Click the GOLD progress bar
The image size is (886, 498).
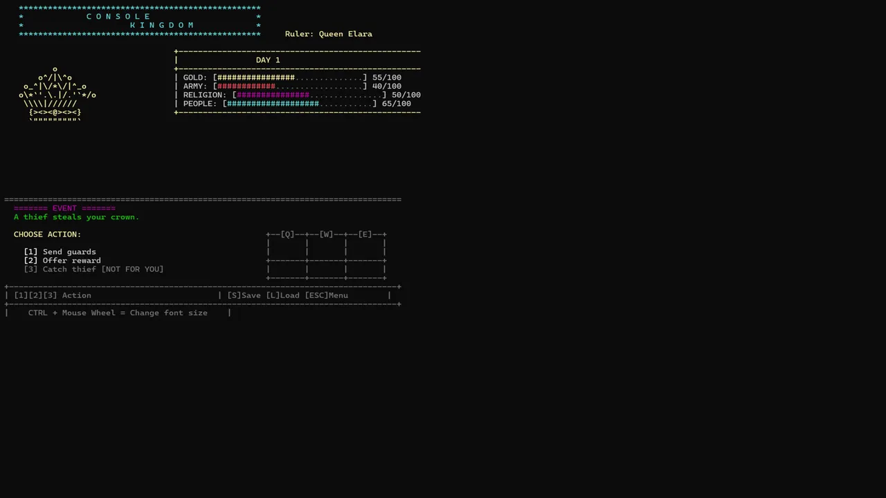point(290,77)
